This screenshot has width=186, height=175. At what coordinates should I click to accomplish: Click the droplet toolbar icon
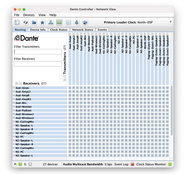point(77,22)
